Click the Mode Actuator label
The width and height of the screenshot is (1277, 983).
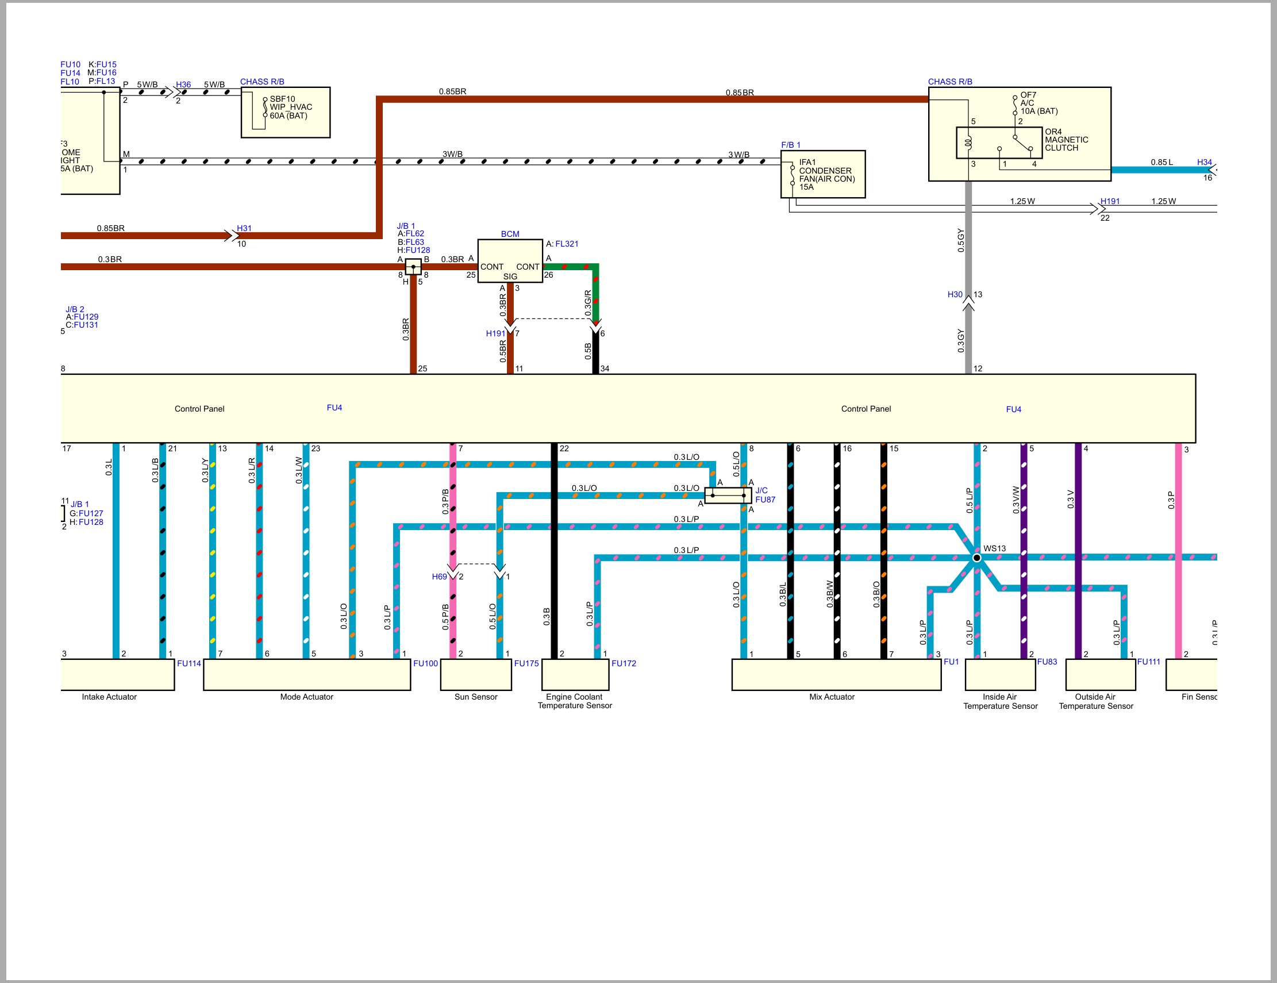pos(306,697)
